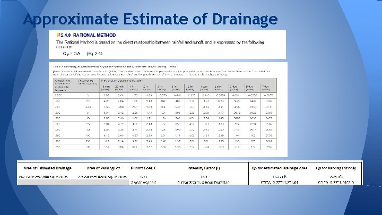Screen dimensions: 382x215
Task: Click the 2.6 Acres parking lot value
Action: (102, 177)
